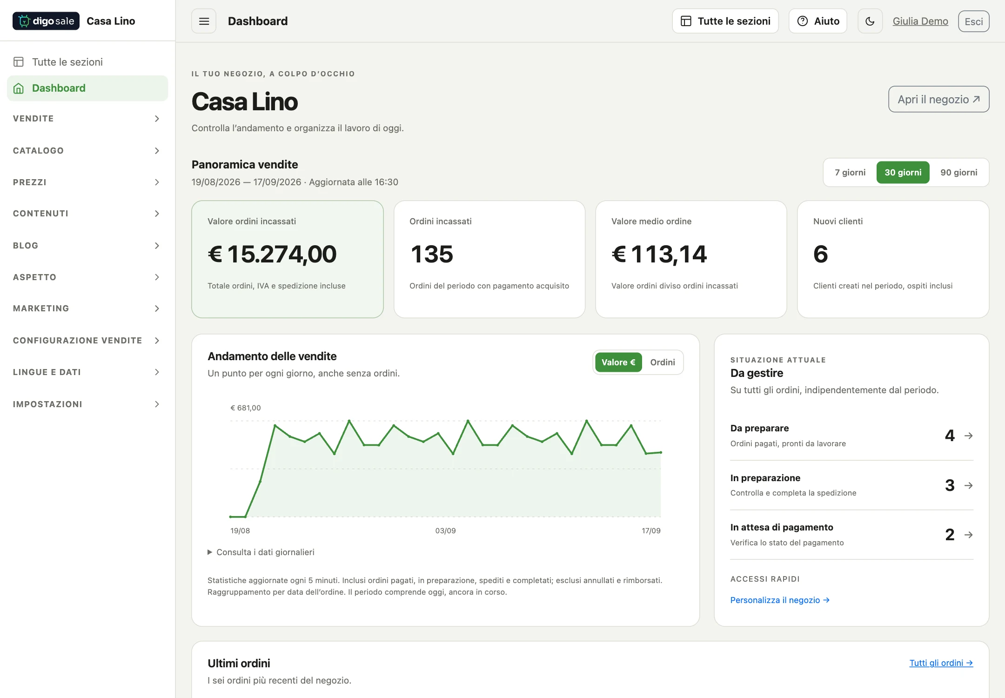Image resolution: width=1005 pixels, height=698 pixels.
Task: Expand the CONTENUTI section
Action: click(87, 214)
